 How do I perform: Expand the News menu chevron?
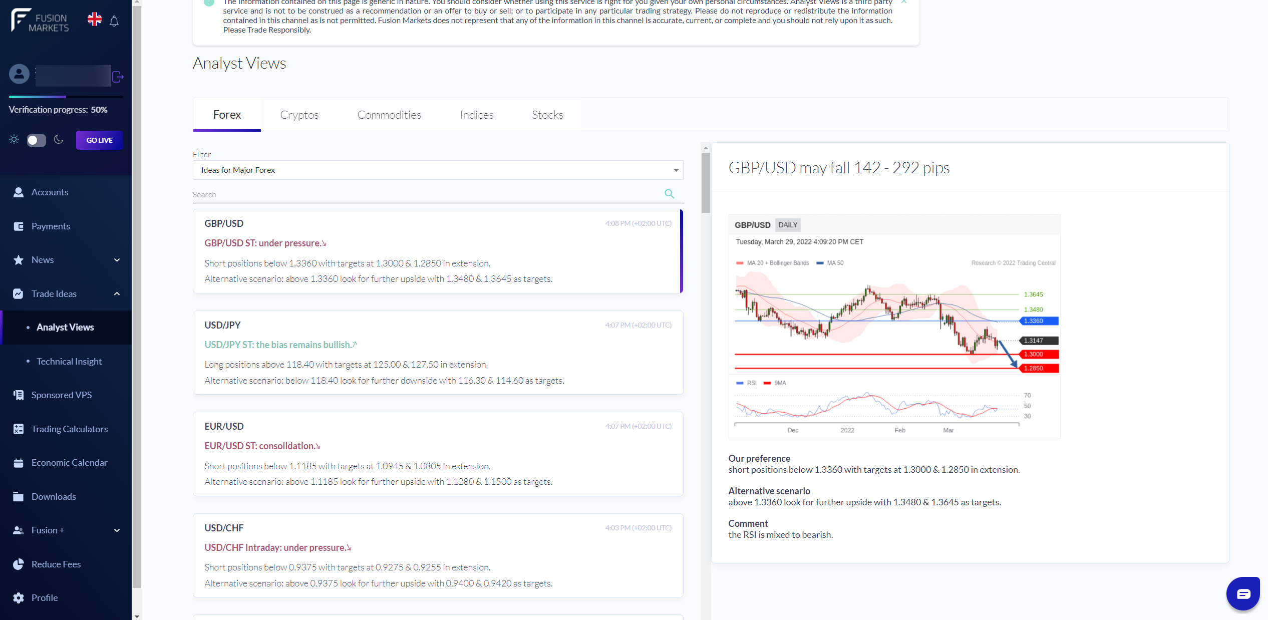(x=117, y=260)
